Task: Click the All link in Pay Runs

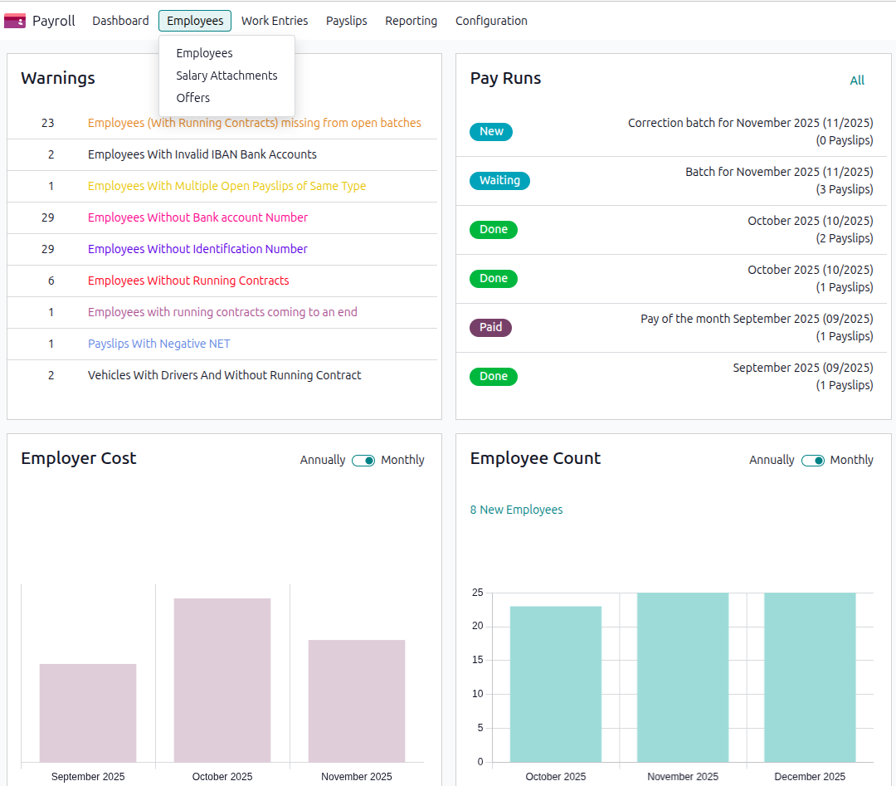Action: pos(857,81)
